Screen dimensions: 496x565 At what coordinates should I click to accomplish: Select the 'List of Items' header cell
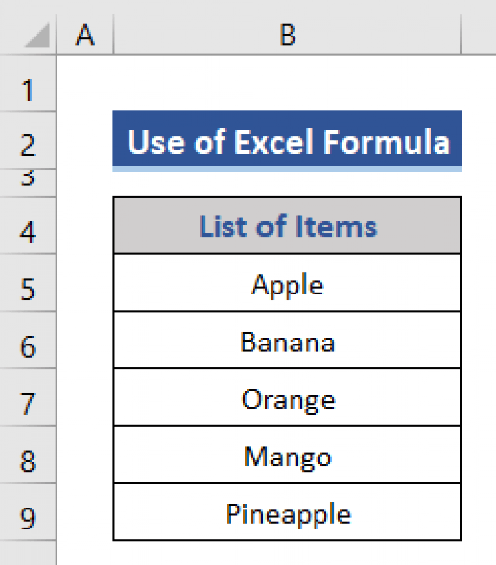(287, 225)
